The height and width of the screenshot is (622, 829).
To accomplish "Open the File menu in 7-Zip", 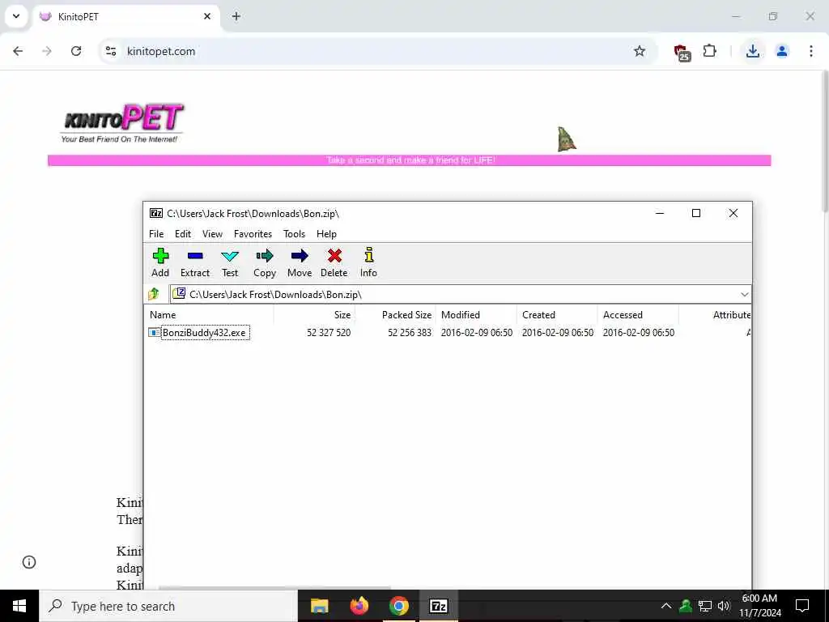I will coord(156,234).
